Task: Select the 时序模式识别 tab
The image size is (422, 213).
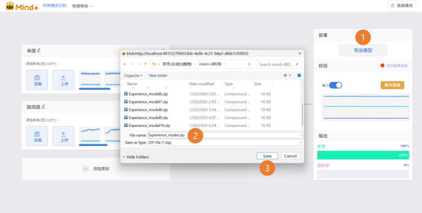Action: (x=55, y=6)
